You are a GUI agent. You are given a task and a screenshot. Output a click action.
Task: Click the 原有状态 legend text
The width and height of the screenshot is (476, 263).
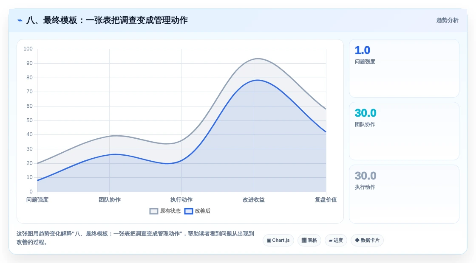click(170, 211)
